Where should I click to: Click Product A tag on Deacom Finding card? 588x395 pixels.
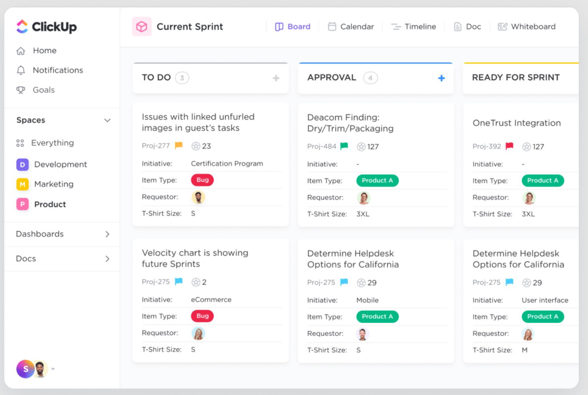coord(378,181)
